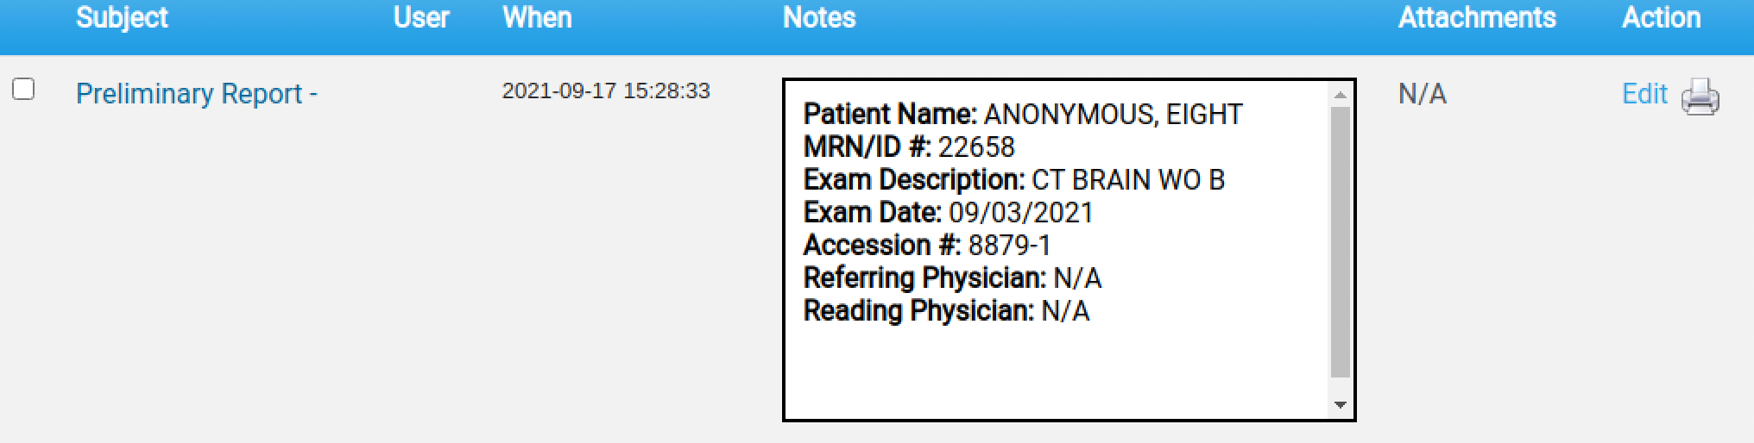Click the Subject column header
1754x443 pixels.
122,17
